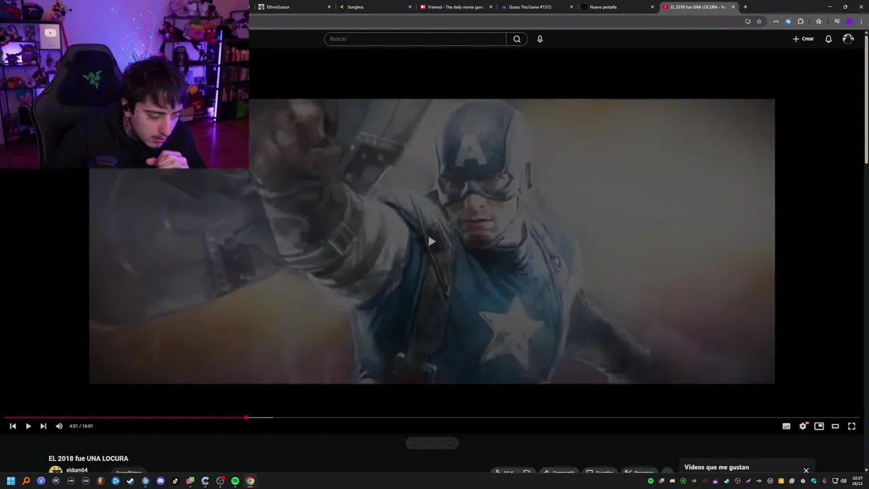
Task: Open taskbar search magnifier
Action: tap(26, 481)
